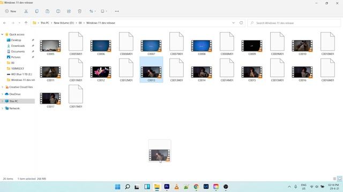
Task: Open the See more ellipsis menu
Action: pos(117,11)
